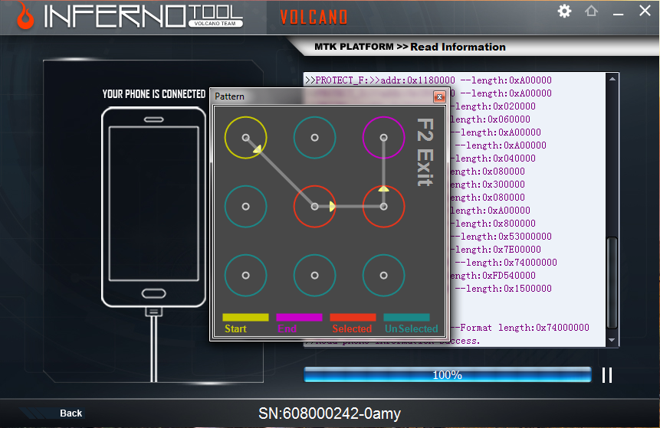Click the length:0x7E00000 log line
The image size is (660, 428).
tap(495, 250)
